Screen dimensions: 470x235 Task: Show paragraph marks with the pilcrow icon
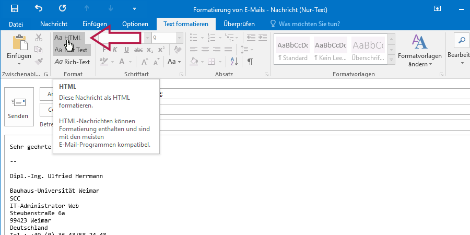(x=250, y=61)
